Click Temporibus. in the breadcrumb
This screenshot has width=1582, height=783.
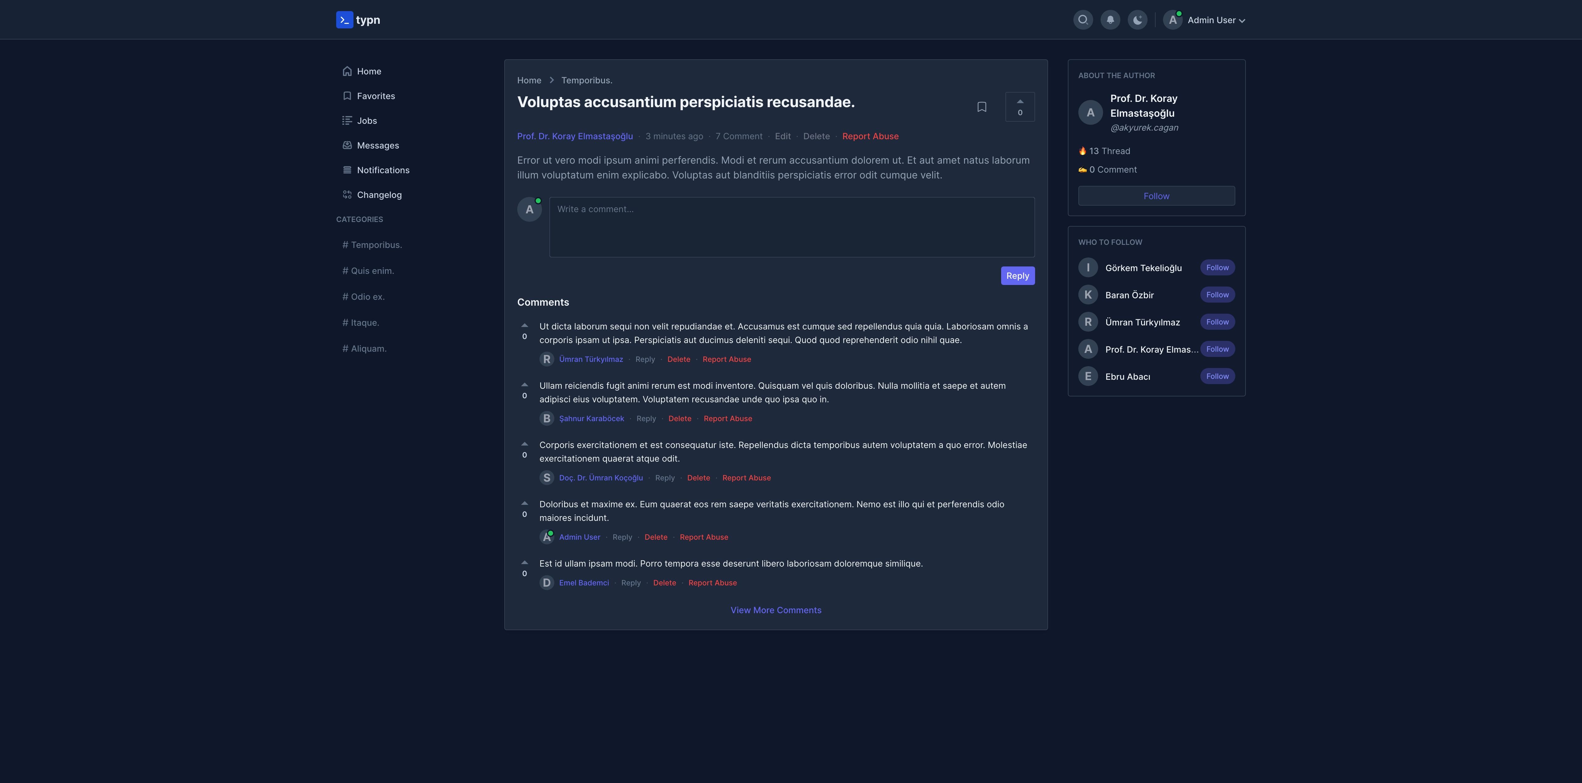pos(586,80)
